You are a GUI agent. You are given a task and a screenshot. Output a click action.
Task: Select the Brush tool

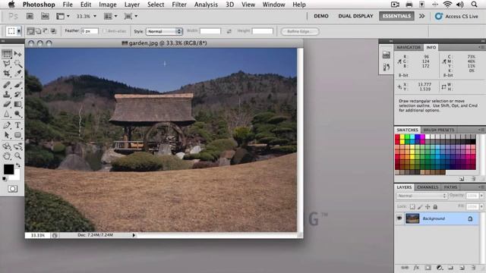[17, 84]
